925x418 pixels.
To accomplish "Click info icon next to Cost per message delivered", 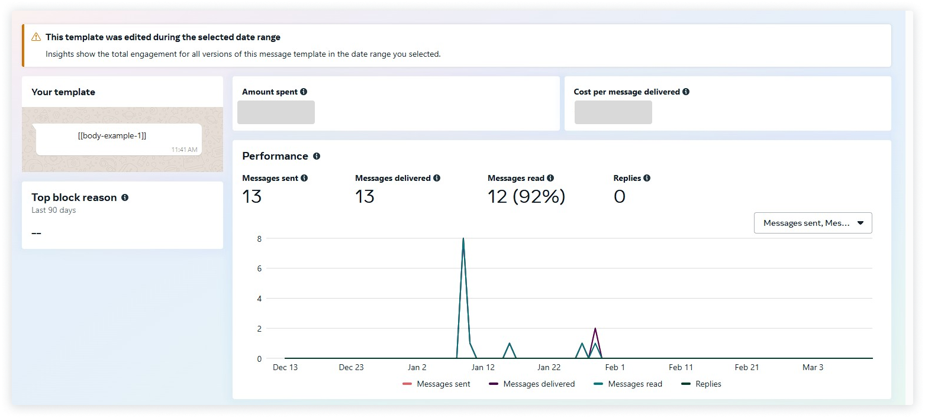I will [686, 92].
